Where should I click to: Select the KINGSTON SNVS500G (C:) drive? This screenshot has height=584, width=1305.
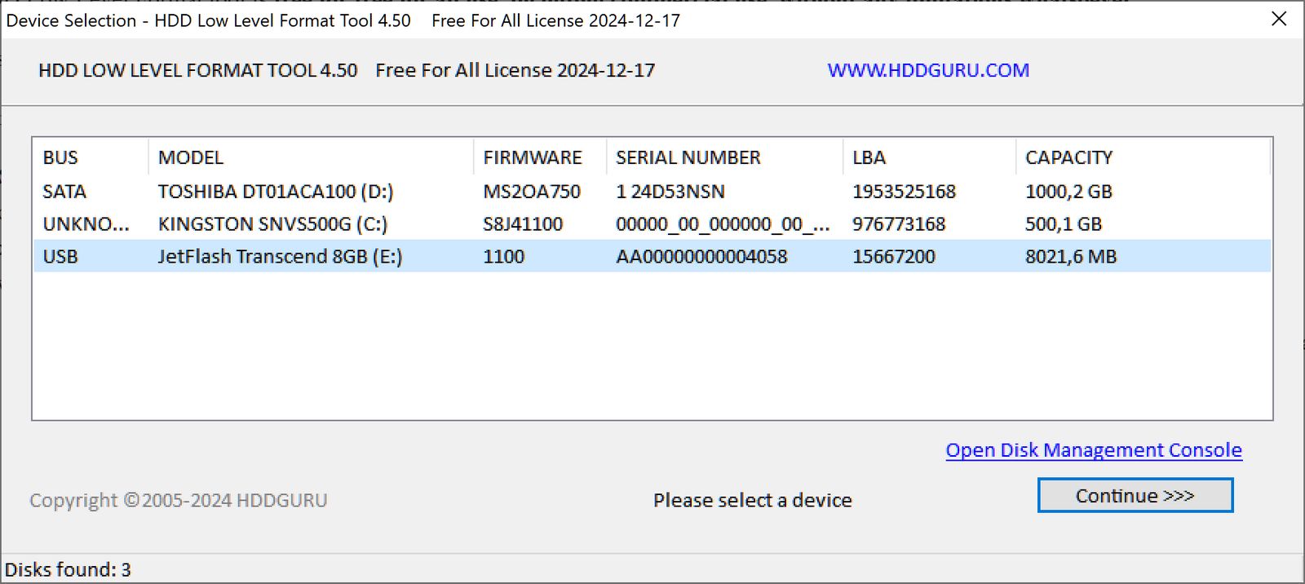click(272, 224)
